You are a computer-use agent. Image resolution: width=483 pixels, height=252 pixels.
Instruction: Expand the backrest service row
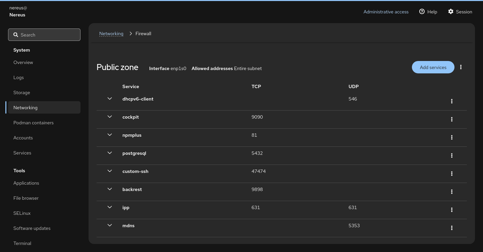pos(110,189)
